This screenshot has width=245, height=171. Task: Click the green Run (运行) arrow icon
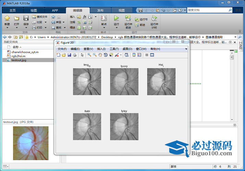117,18
